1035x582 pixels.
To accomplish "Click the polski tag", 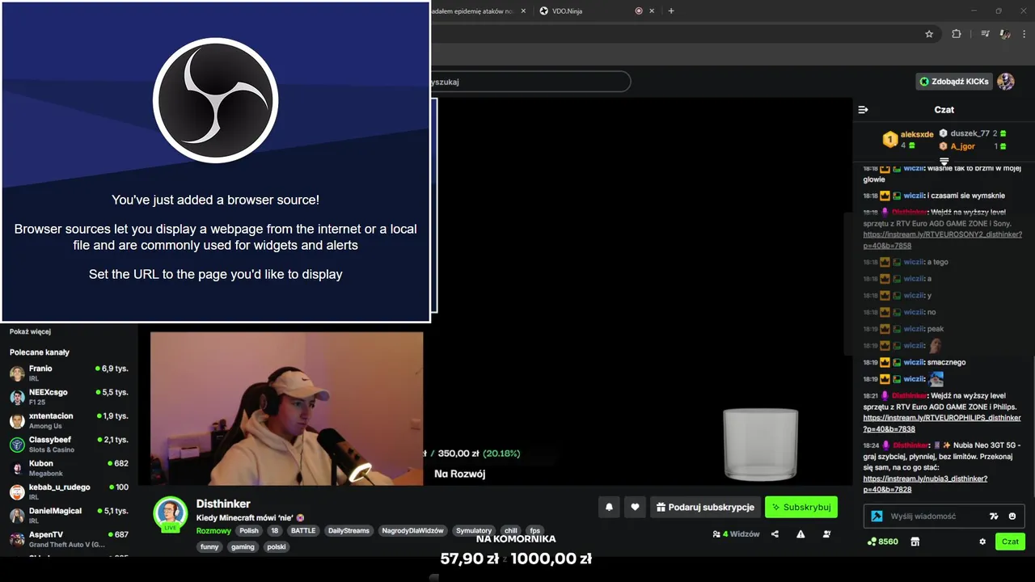I will [x=277, y=547].
